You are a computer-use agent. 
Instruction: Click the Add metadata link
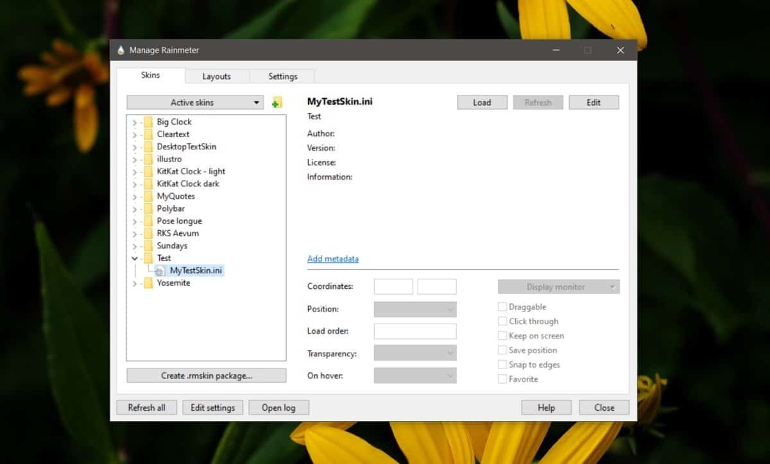332,259
